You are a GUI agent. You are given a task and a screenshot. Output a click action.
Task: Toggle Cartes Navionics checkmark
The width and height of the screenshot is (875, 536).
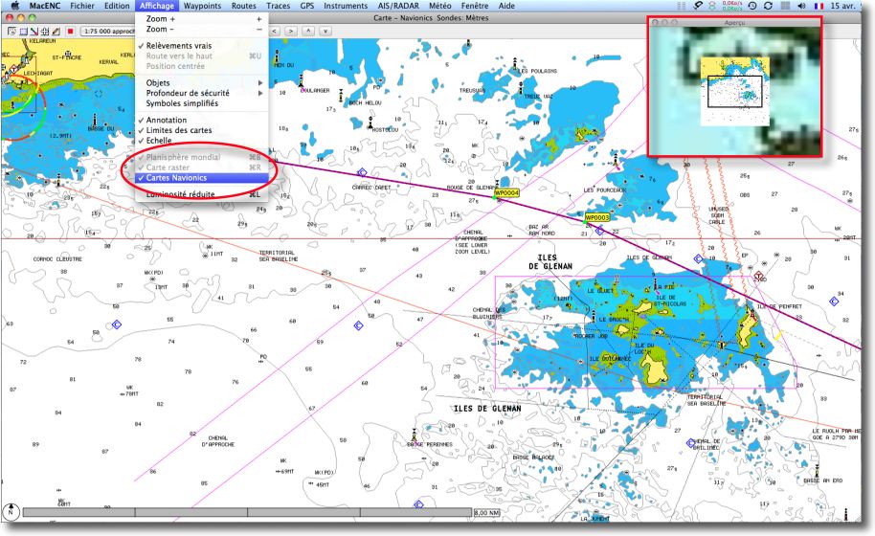point(201,178)
